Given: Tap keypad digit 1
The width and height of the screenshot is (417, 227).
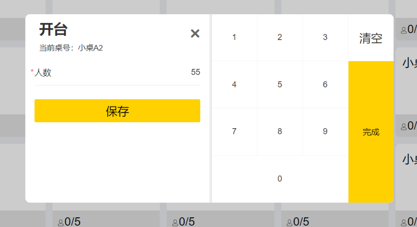Looking at the screenshot, I should [234, 37].
